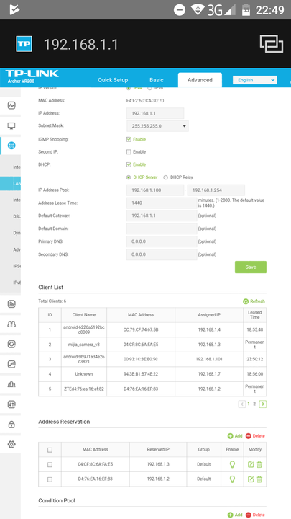Open the browser tabs switcher icon
291x519 pixels.
click(x=271, y=44)
